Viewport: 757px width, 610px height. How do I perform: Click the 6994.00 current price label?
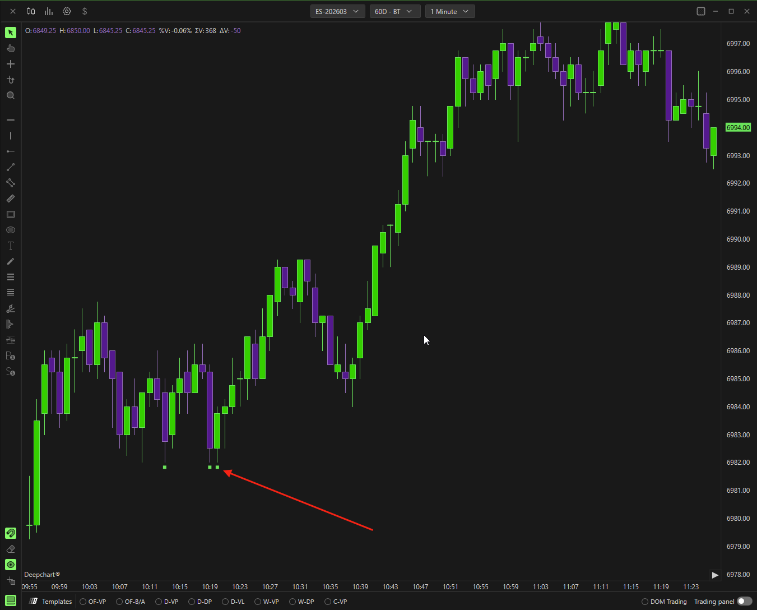click(738, 128)
